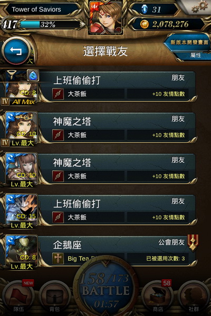Tap the round BATTLE stamina button
The width and height of the screenshot is (211, 316).
pos(106,290)
